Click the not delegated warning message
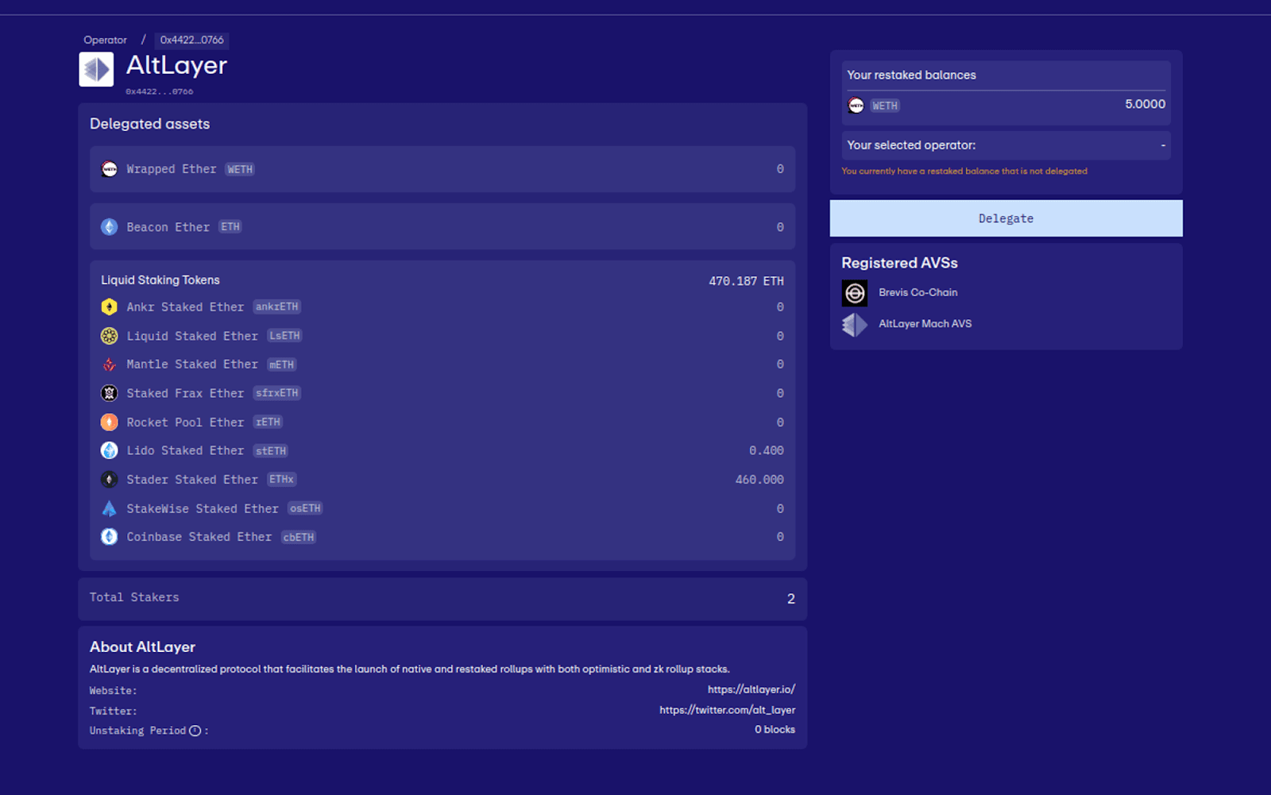The height and width of the screenshot is (795, 1271). point(964,171)
